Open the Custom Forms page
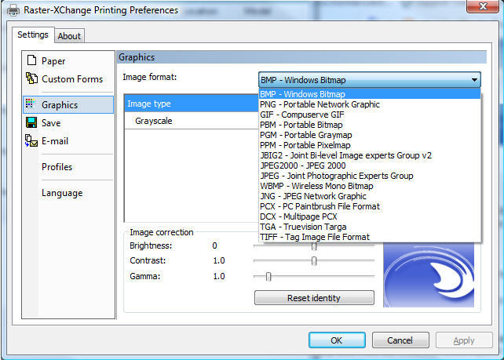The image size is (504, 360). coord(72,79)
